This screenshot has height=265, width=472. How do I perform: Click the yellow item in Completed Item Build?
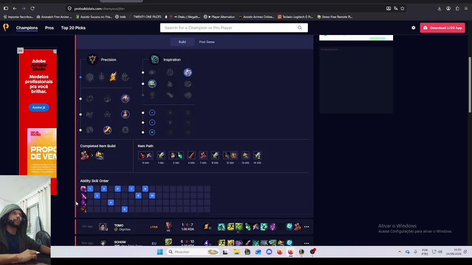coord(100,155)
